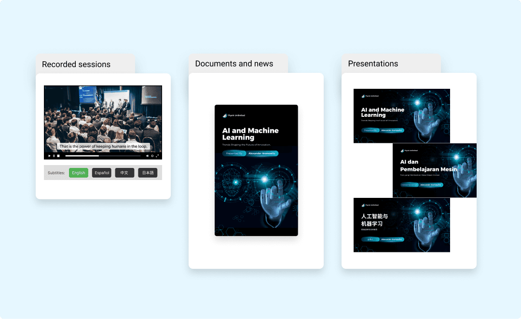Pause the recorded session video
This screenshot has height=319, width=521.
click(54, 155)
